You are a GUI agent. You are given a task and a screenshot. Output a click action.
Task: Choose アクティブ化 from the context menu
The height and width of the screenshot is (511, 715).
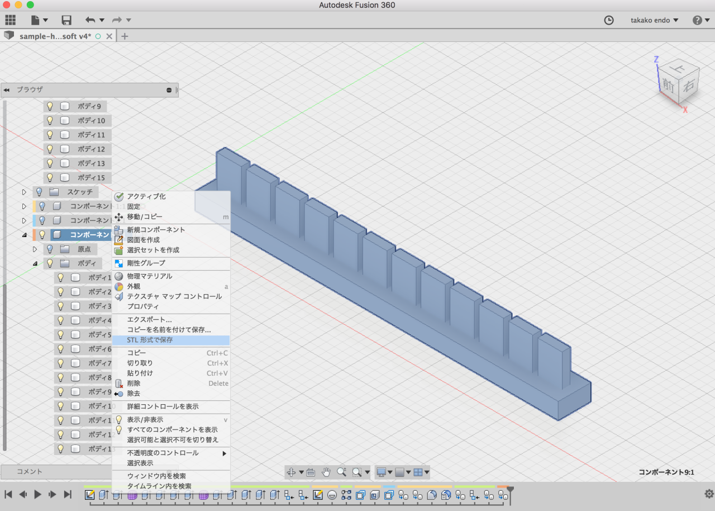coord(171,196)
